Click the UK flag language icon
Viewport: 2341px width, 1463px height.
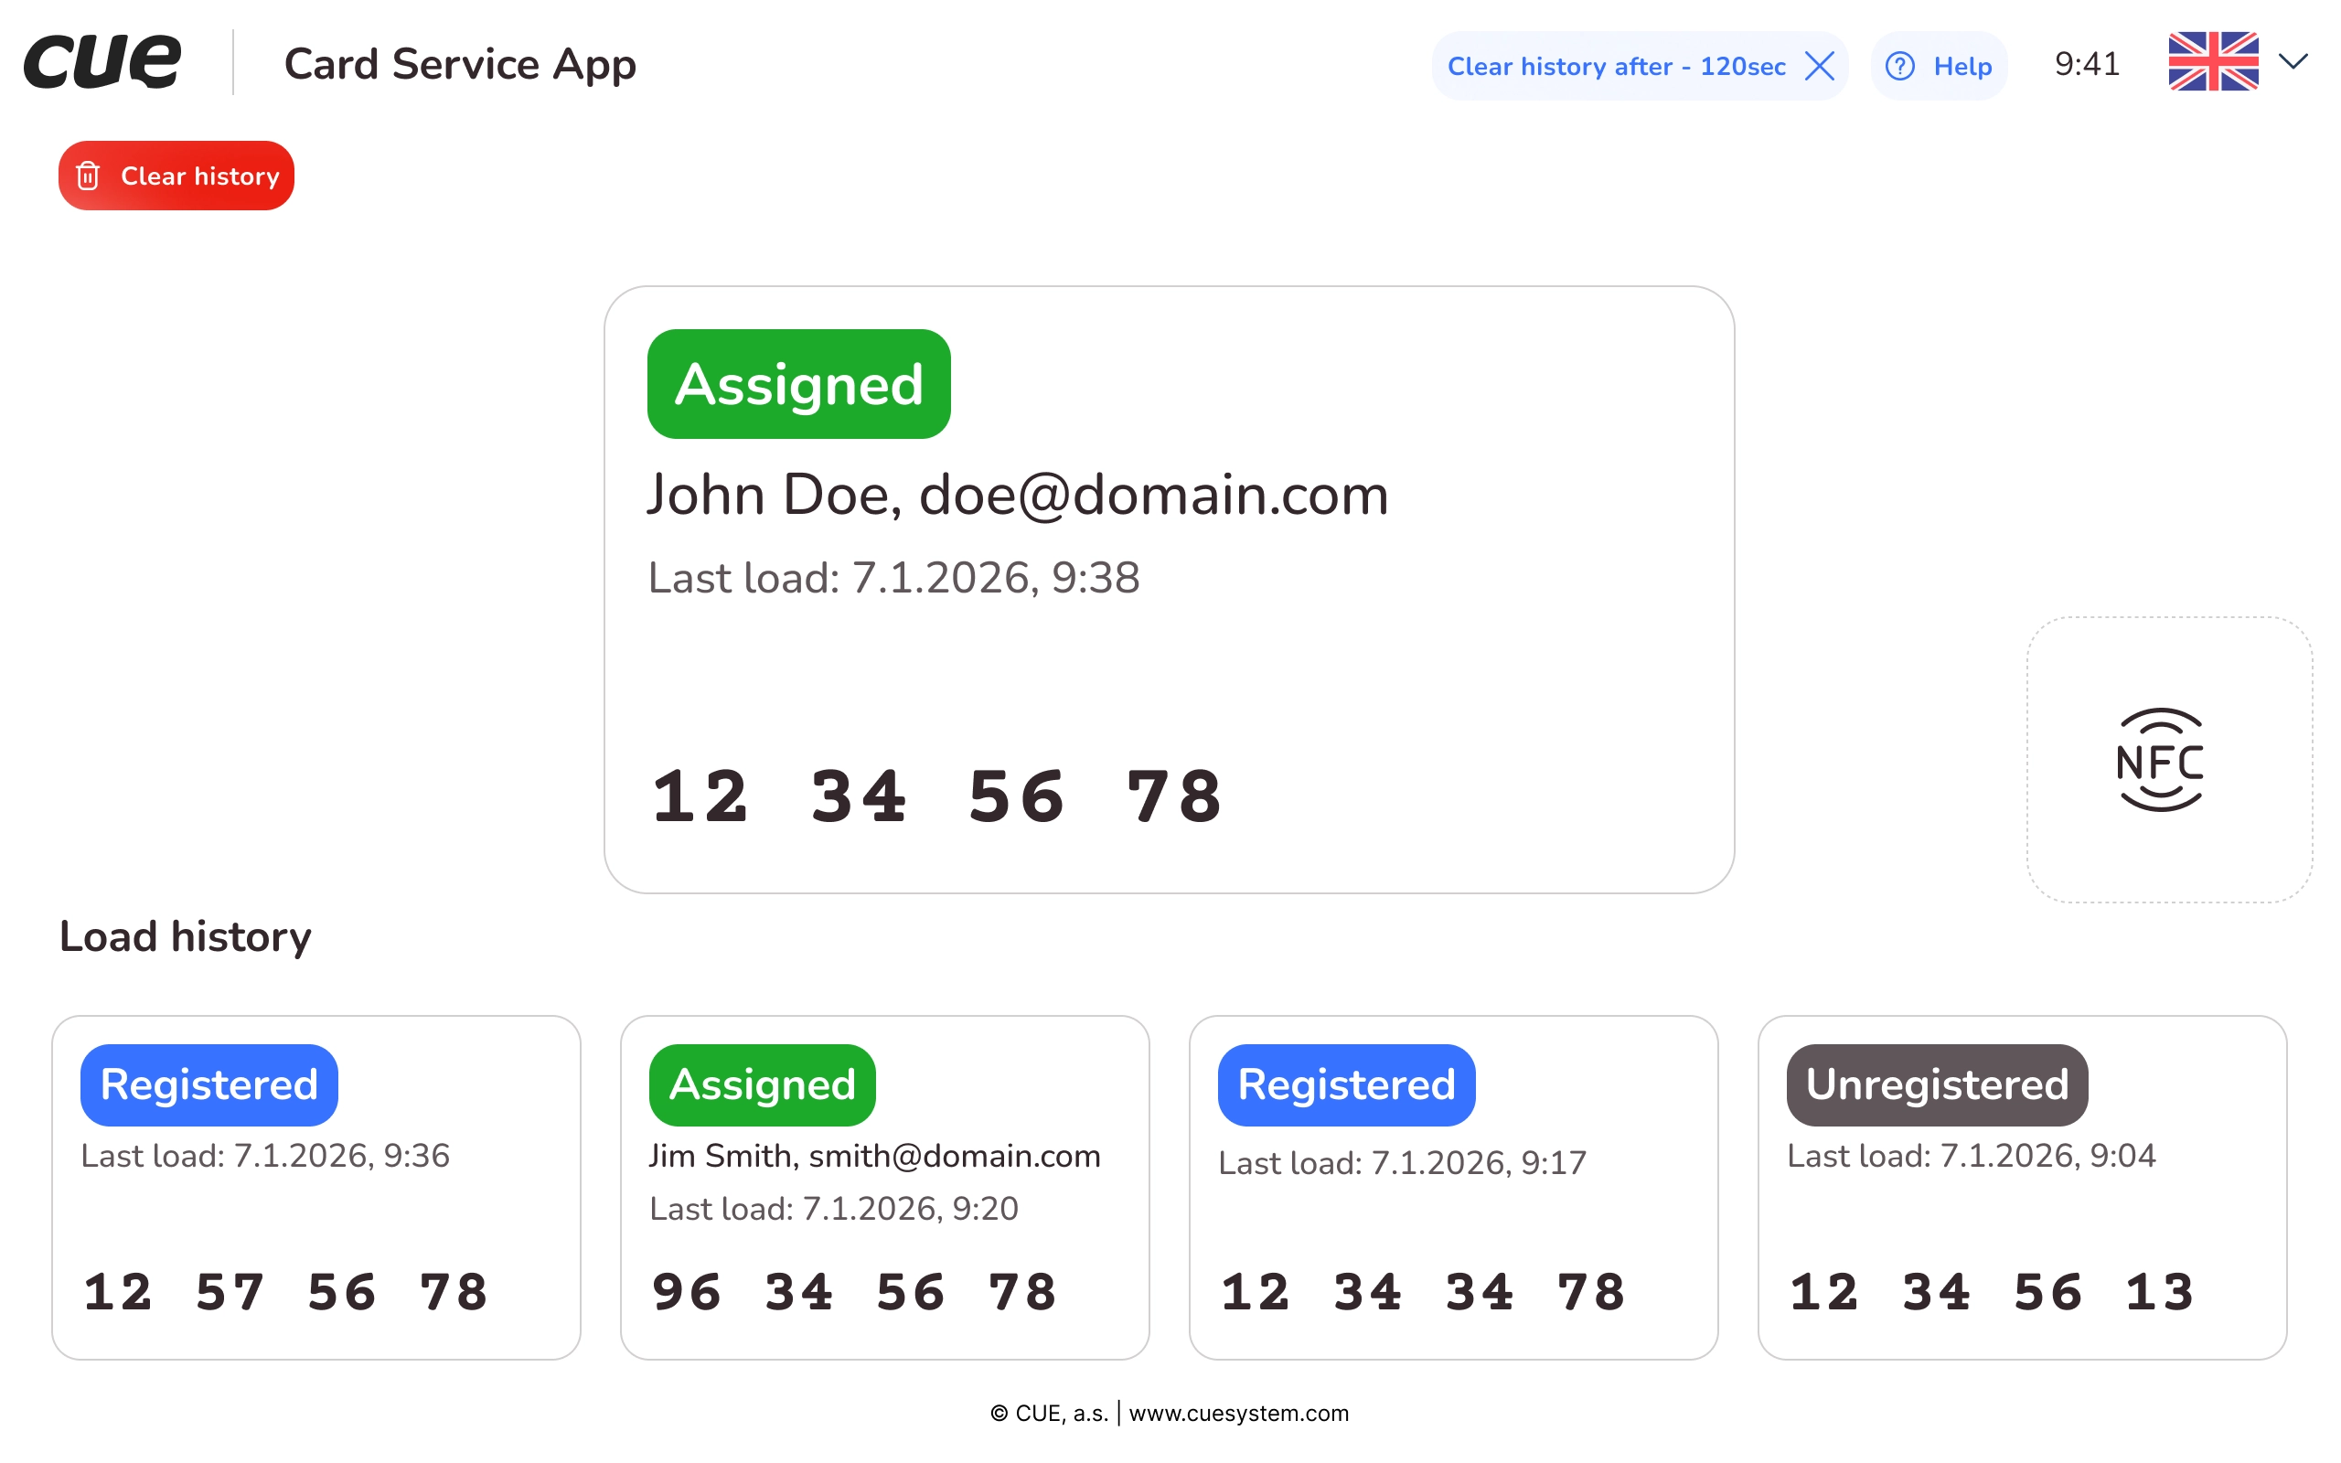(2212, 62)
